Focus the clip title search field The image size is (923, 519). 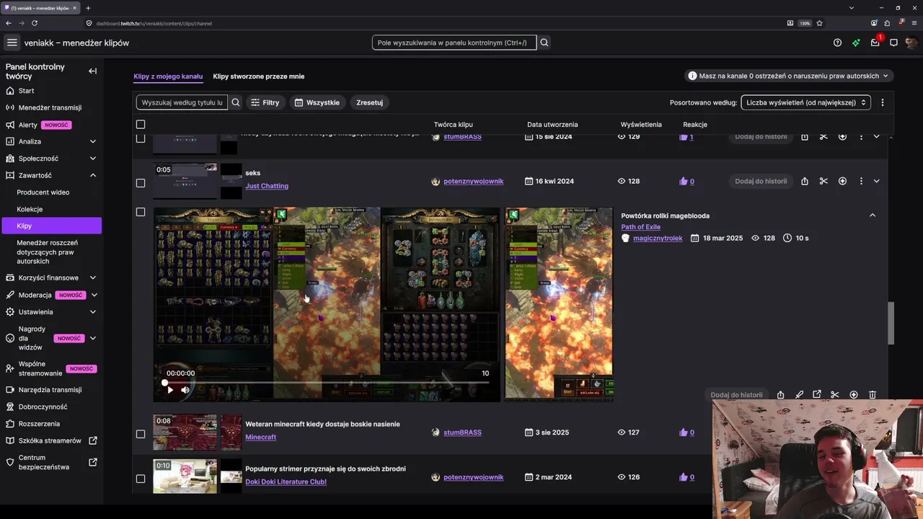(182, 102)
